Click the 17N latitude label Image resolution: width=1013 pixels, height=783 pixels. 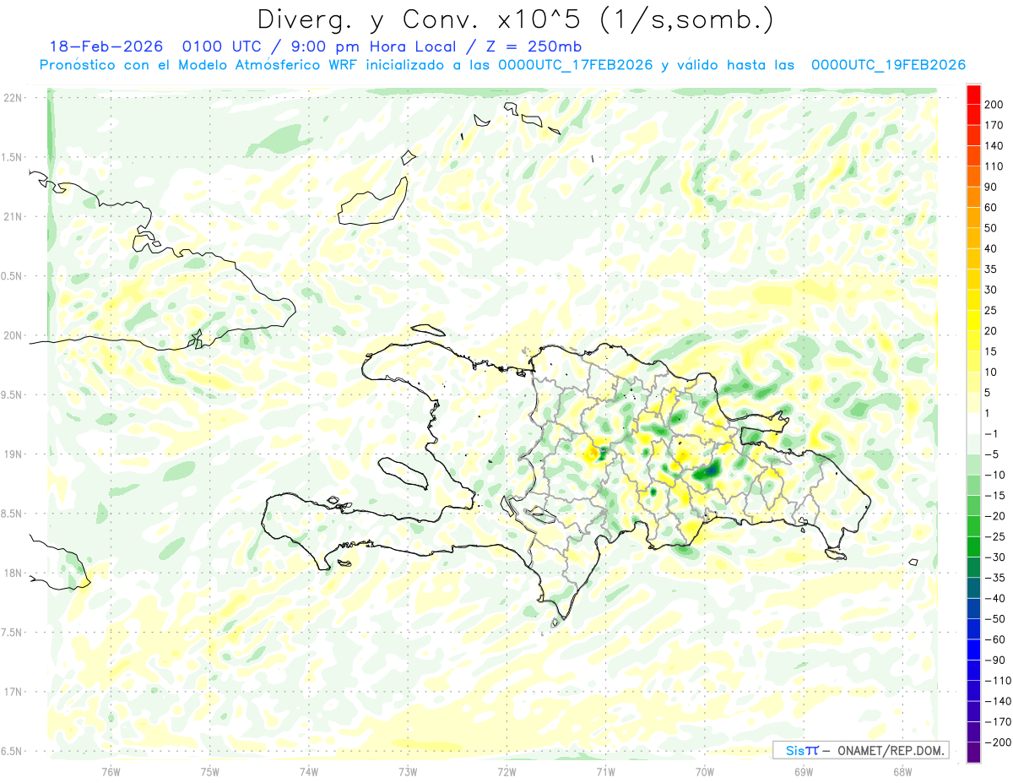[x=13, y=692]
